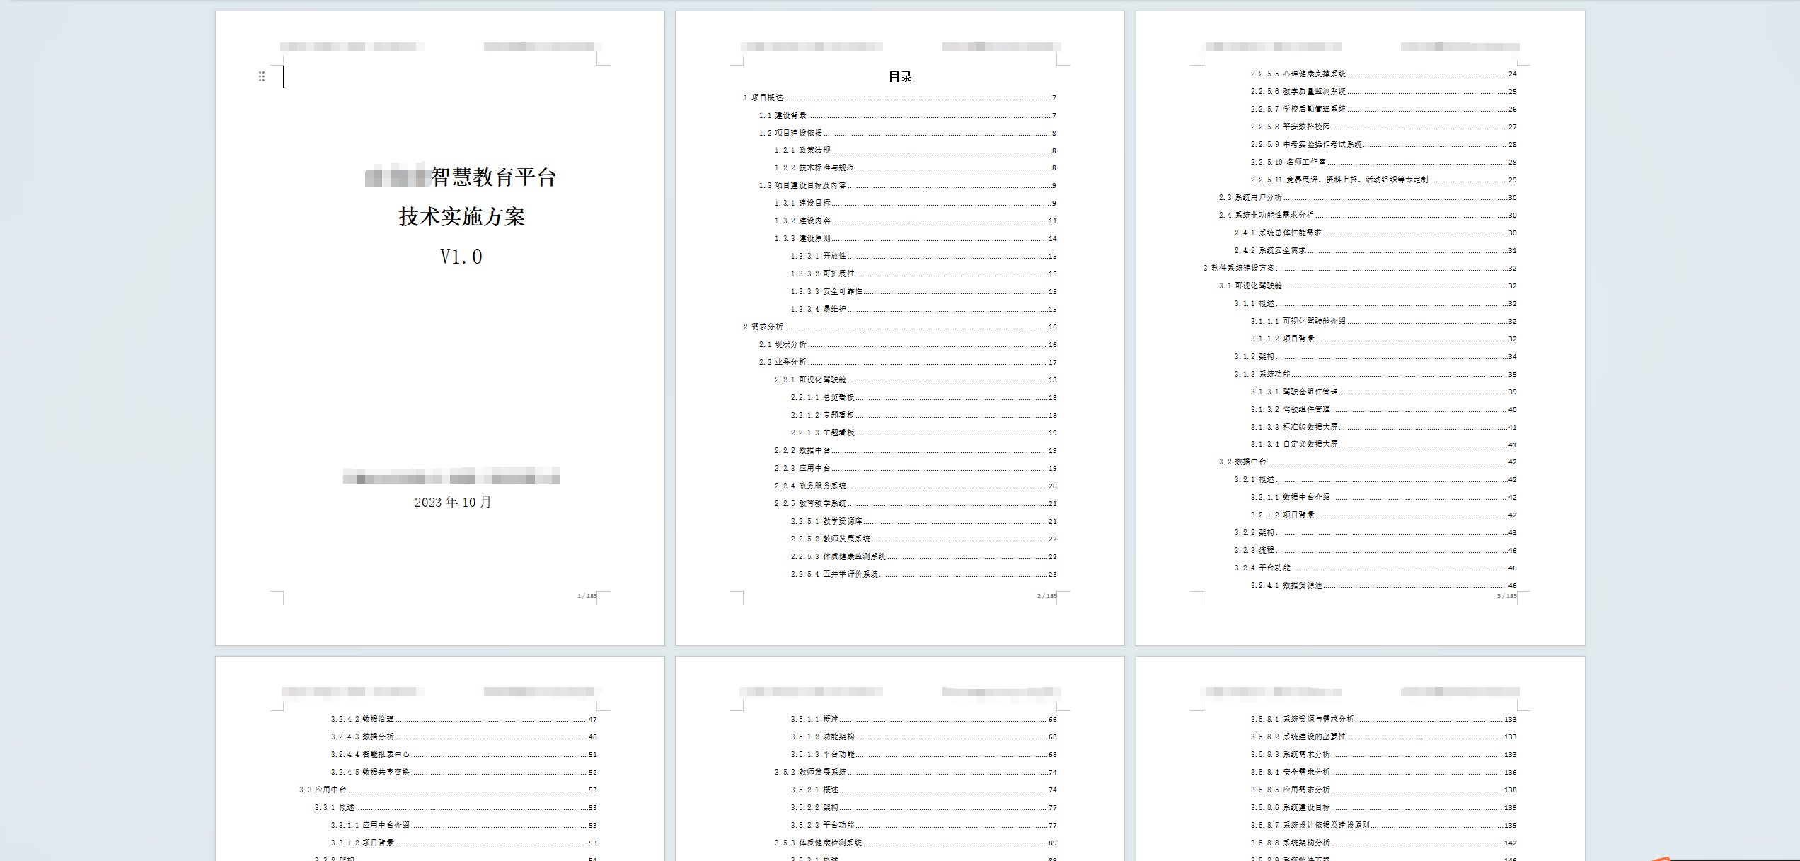Select TOC line '1.3.3.4 易维护'
The height and width of the screenshot is (861, 1800).
[923, 310]
